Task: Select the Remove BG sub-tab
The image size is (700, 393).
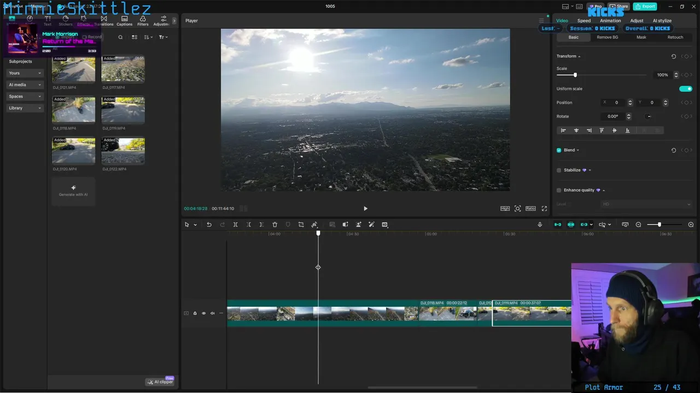Action: pos(607,37)
